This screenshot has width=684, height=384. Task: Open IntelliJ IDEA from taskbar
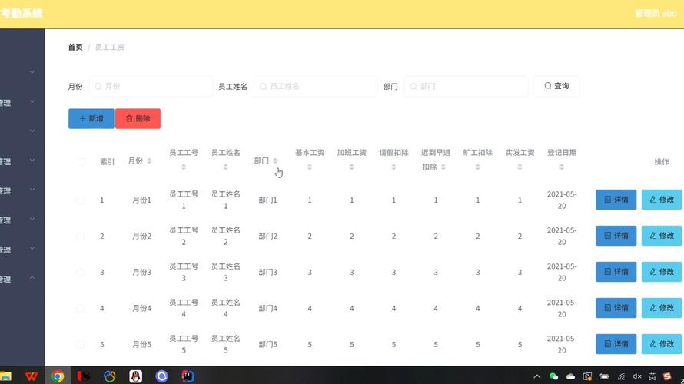(x=188, y=376)
